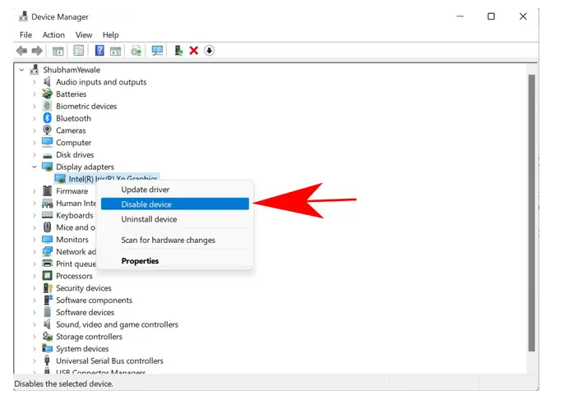The height and width of the screenshot is (399, 564).
Task: Collapse the Display adapters category
Action: point(35,167)
